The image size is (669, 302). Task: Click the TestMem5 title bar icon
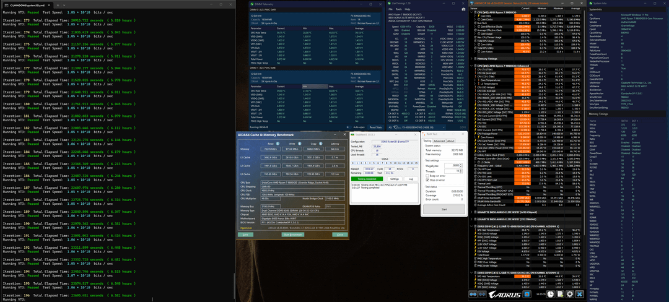click(x=353, y=135)
